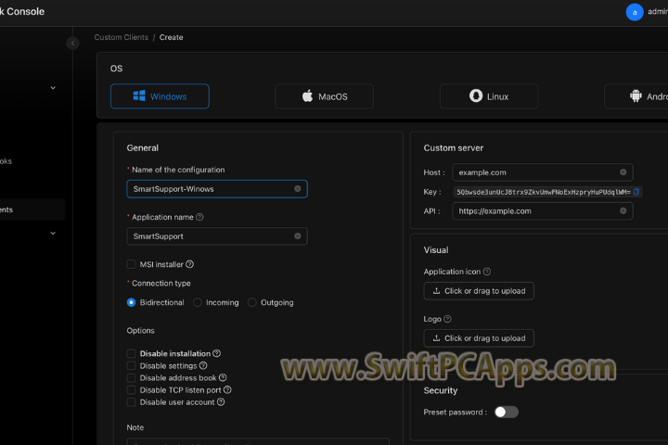Select Outgoing connection type
The width and height of the screenshot is (668, 445).
252,302
